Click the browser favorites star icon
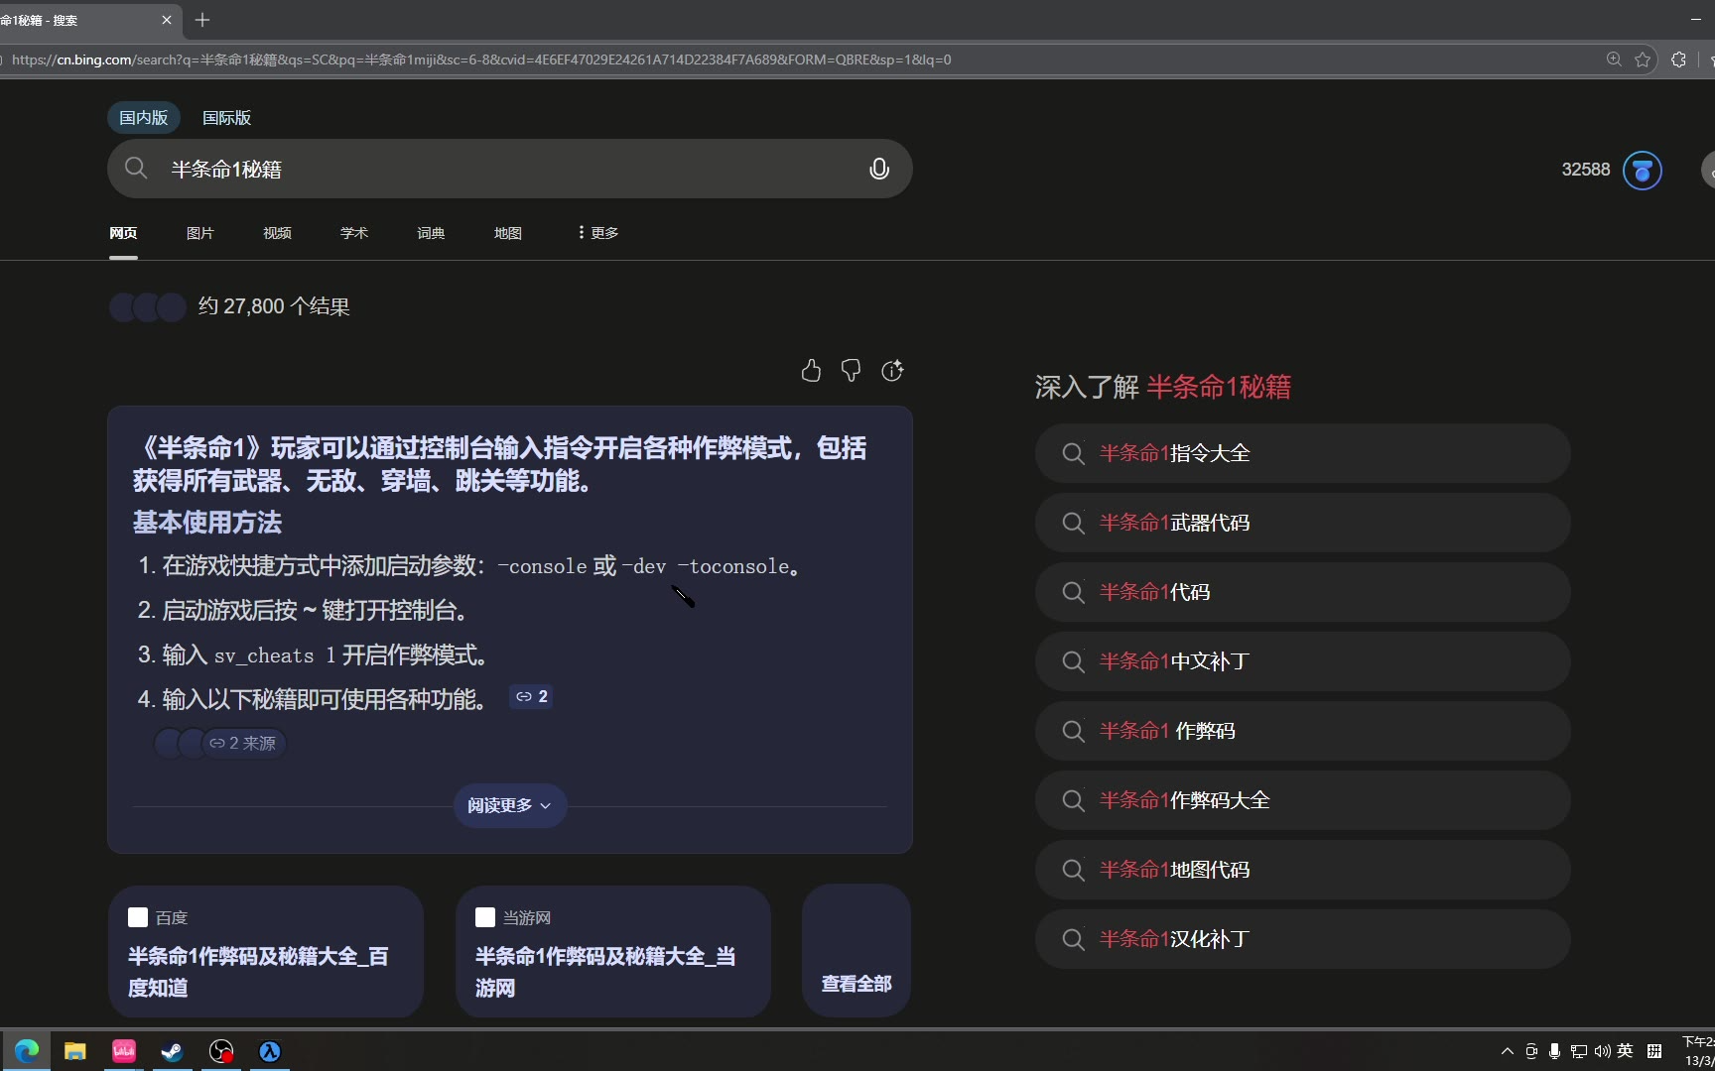Screen dimensions: 1715x1071 (1643, 59)
